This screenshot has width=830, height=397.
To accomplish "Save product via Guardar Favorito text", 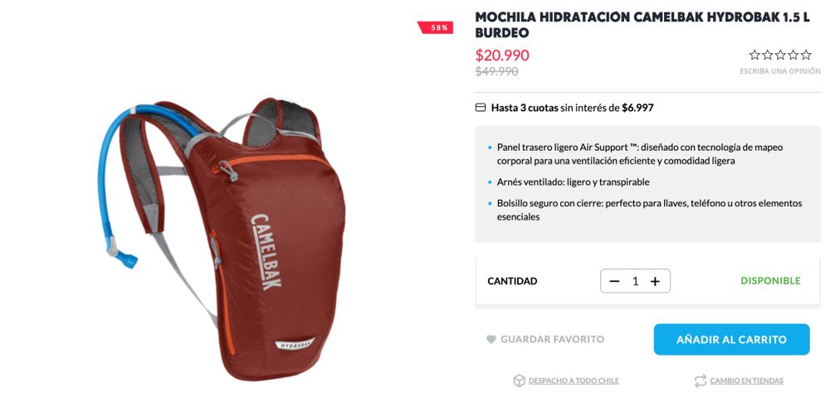I will [552, 339].
